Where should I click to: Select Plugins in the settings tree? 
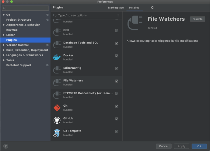[26, 40]
